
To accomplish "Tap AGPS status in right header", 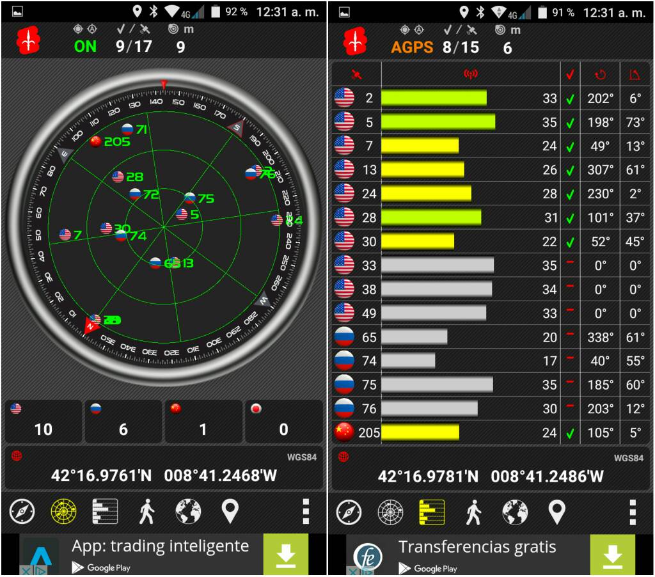I will pos(412,47).
